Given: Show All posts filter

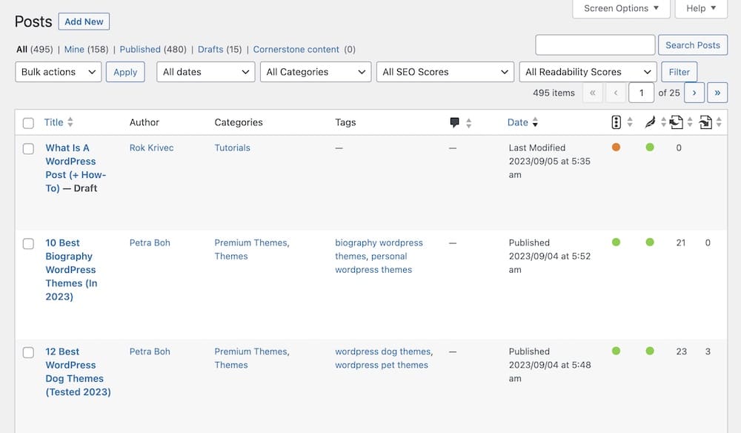Looking at the screenshot, I should 21,49.
